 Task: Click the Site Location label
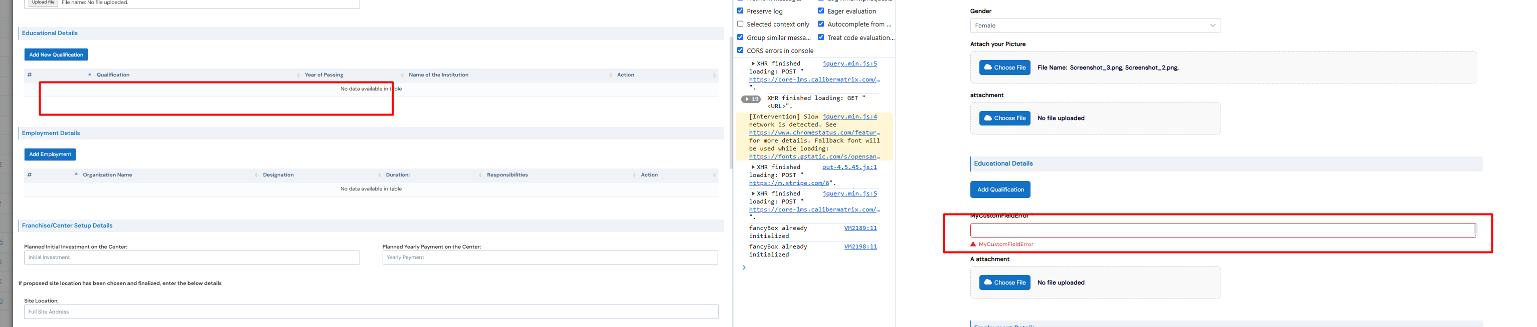coord(41,301)
